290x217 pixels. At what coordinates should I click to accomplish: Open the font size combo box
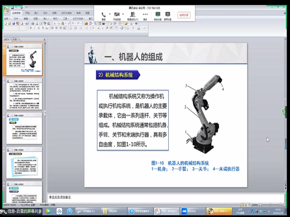[23, 28]
